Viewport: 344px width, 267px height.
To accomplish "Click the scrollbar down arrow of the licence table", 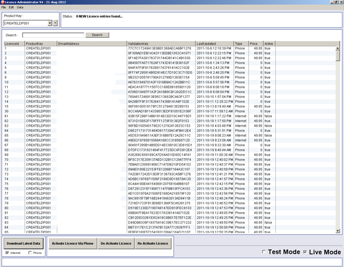I will [x=337, y=231].
